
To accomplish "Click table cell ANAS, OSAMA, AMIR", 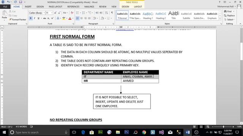I will (140, 77).
